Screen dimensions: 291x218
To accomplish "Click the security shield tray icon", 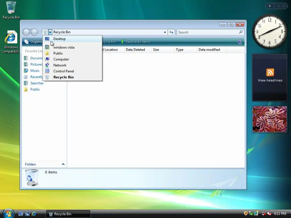I will (x=246, y=213).
